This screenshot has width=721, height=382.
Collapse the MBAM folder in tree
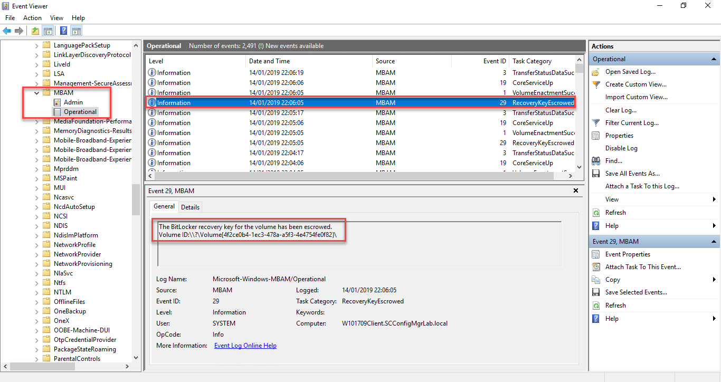coord(36,93)
